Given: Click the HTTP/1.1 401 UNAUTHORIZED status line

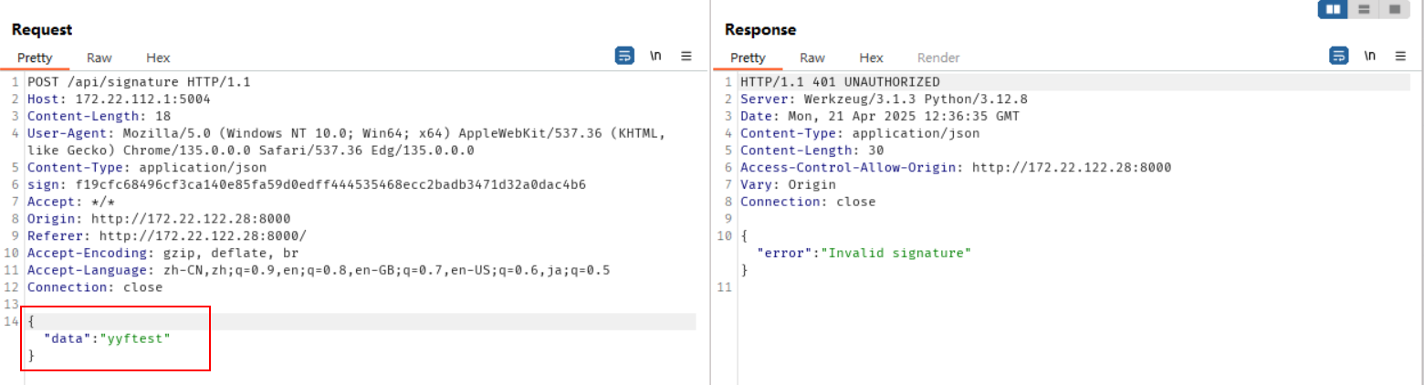Looking at the screenshot, I should 840,82.
